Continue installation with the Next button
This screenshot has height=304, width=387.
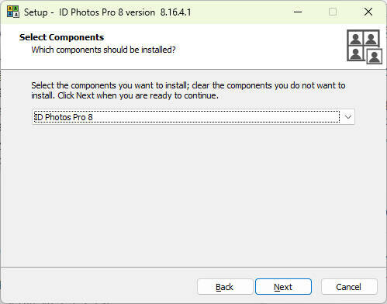coord(283,287)
